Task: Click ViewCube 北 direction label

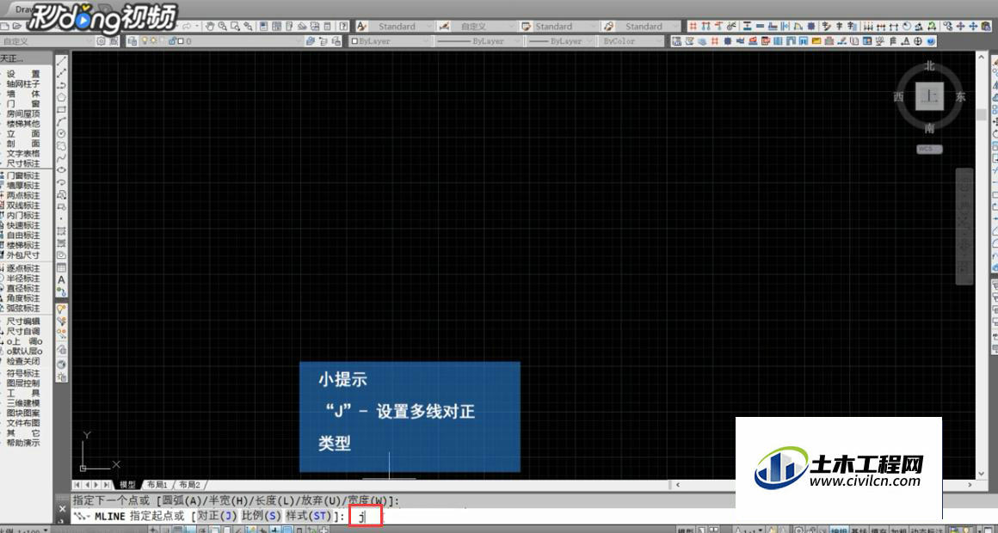Action: [x=930, y=65]
